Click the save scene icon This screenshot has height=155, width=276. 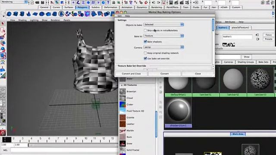(42, 3)
